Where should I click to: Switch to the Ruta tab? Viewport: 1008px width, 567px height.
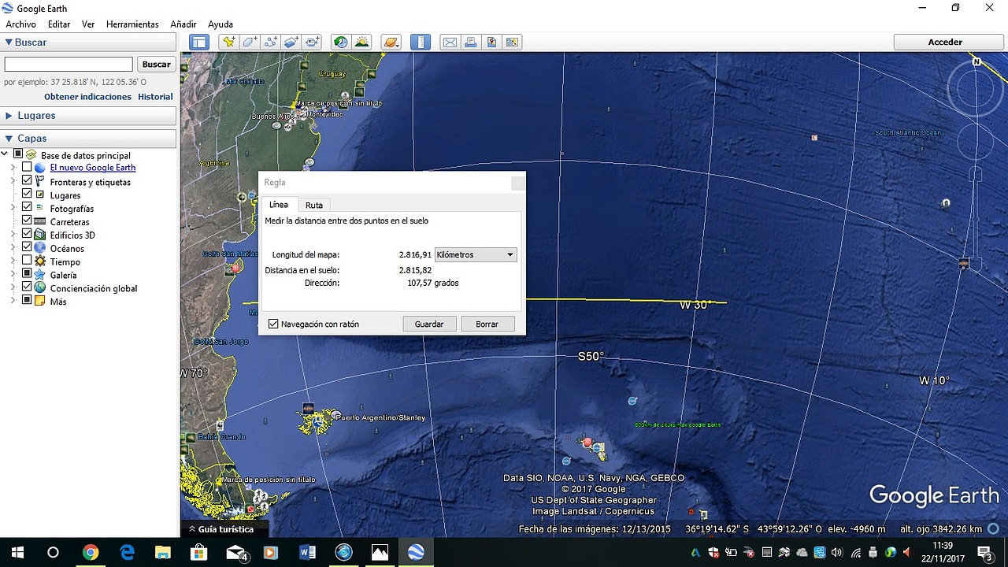click(314, 206)
